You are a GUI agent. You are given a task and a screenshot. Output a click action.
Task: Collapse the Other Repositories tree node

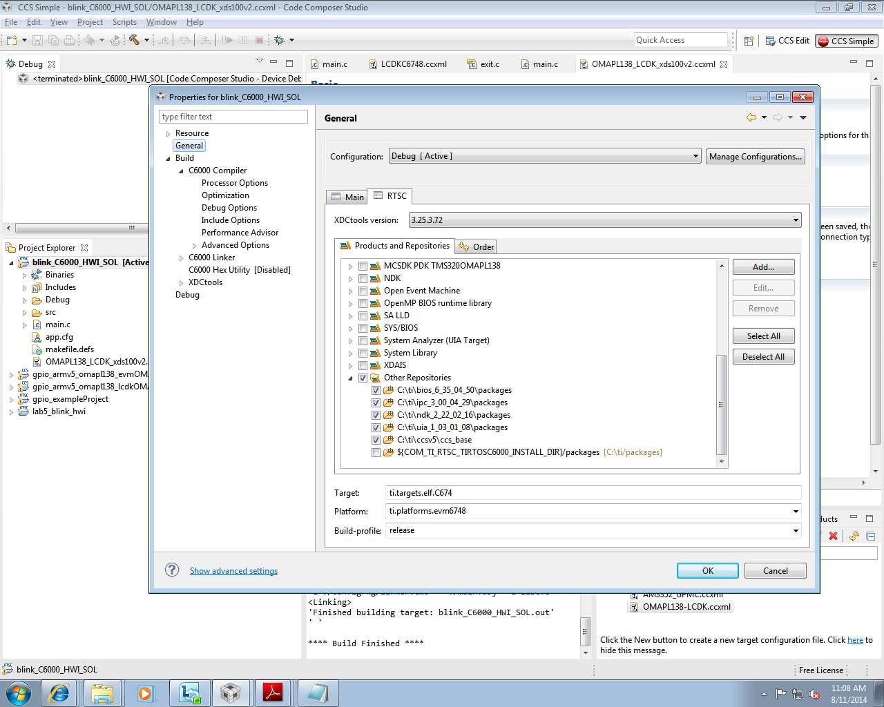tap(350, 378)
